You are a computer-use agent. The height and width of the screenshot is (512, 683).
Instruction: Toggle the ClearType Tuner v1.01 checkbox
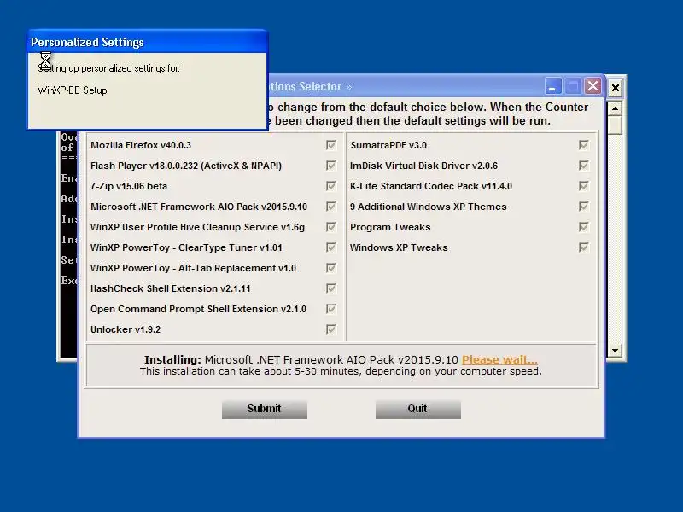point(330,247)
